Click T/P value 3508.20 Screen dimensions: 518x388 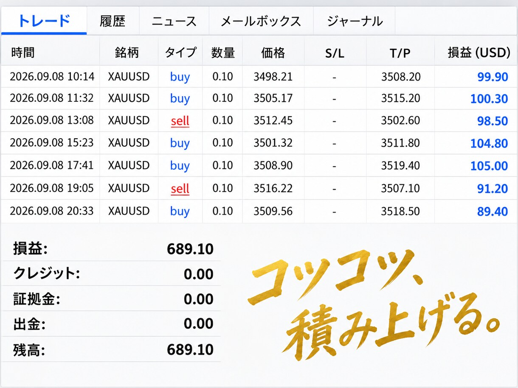pyautogui.click(x=401, y=77)
